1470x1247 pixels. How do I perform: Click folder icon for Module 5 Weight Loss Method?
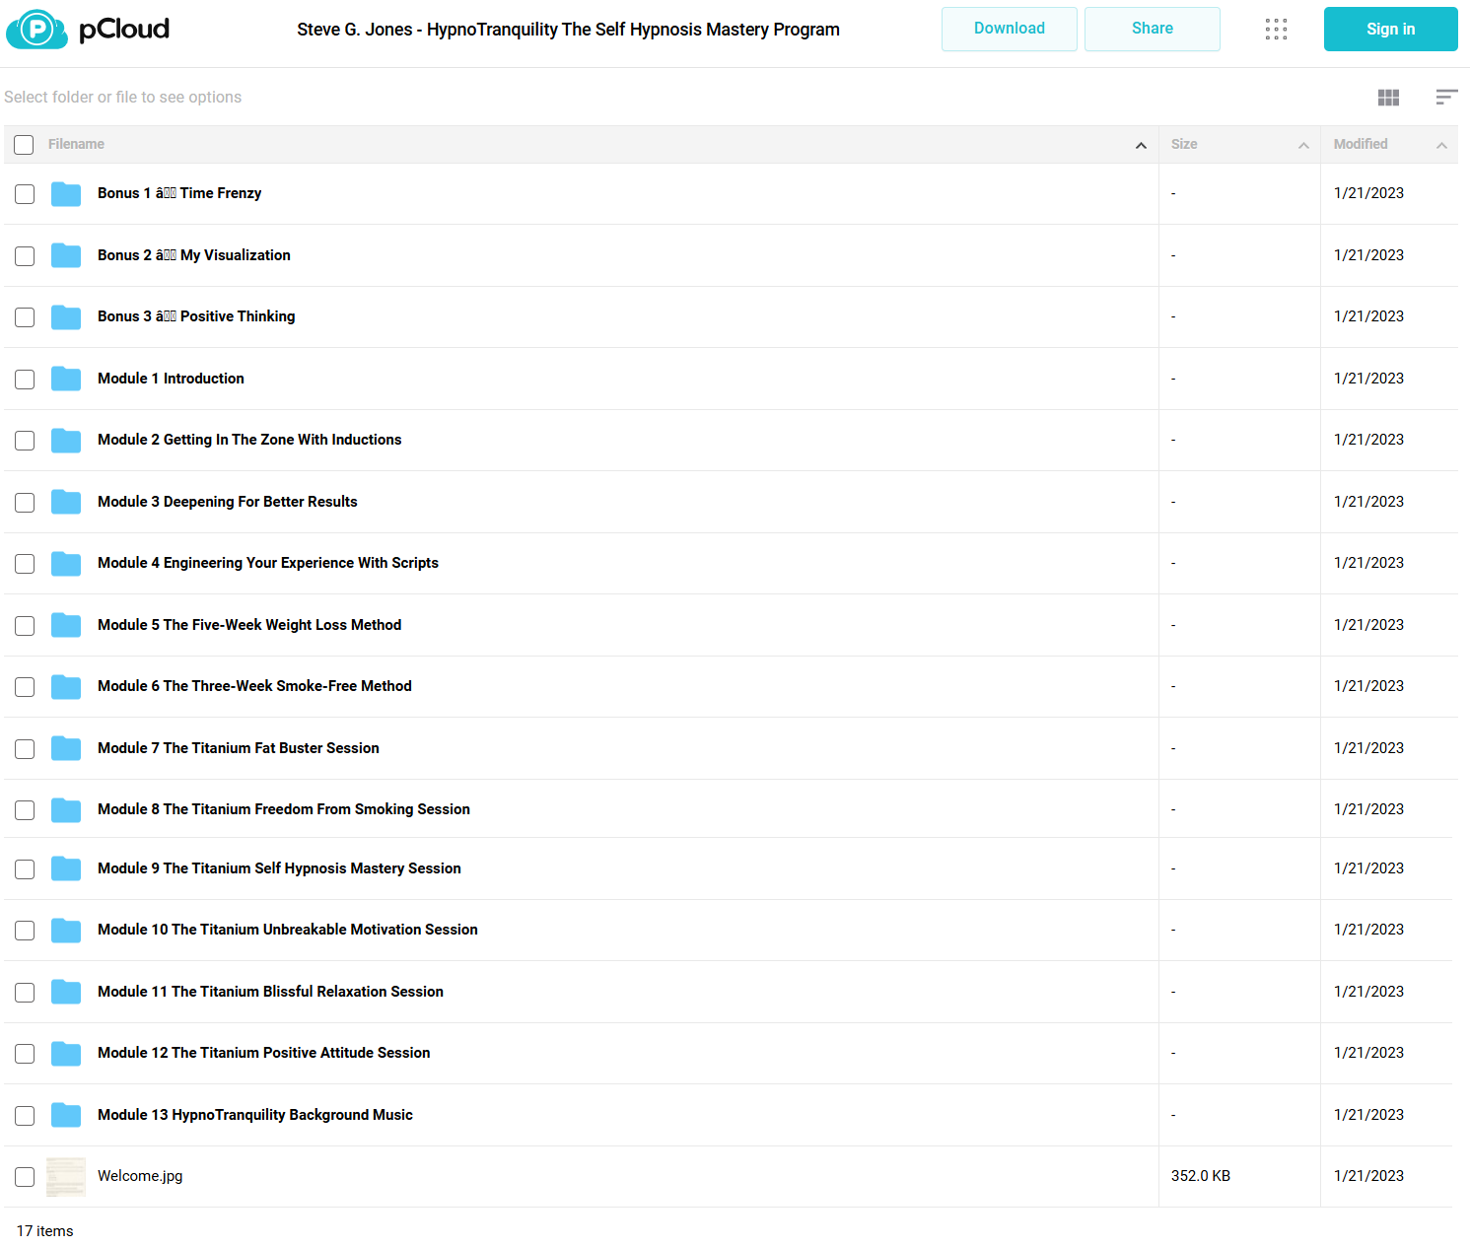66,625
